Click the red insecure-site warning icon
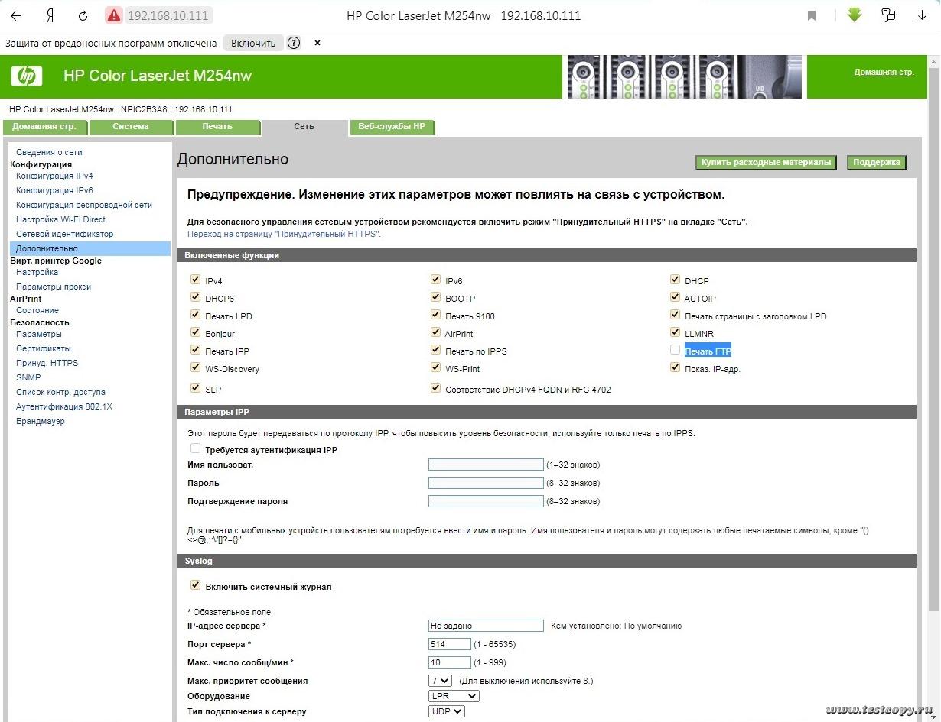The width and height of the screenshot is (941, 722). [x=113, y=15]
